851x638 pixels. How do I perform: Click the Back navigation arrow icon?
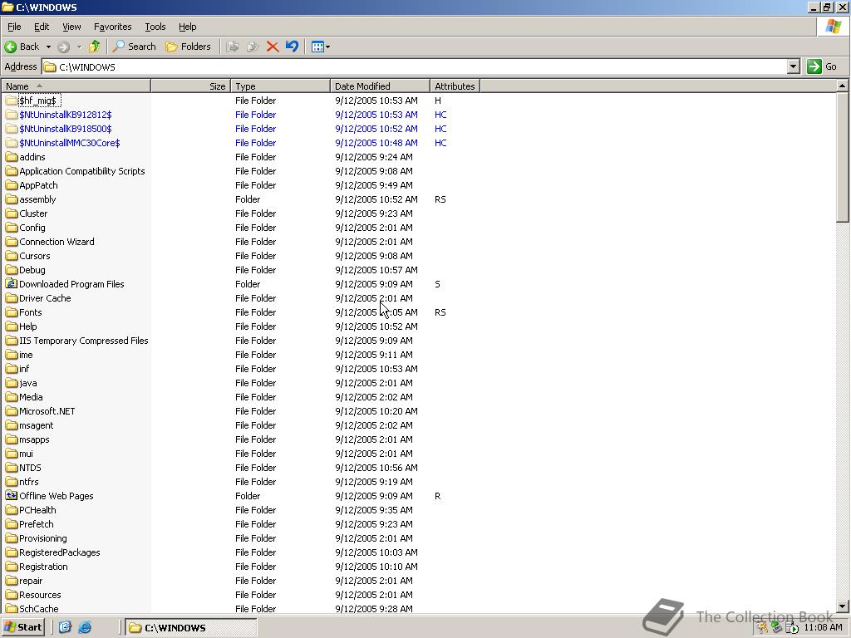coord(10,47)
